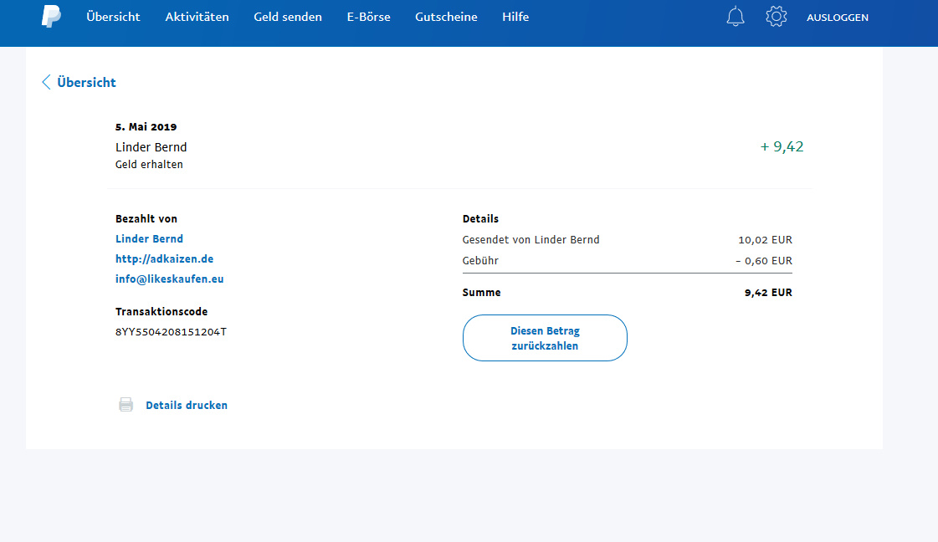Open settings via the gear icon
Screen dimensions: 938x542
tap(777, 17)
